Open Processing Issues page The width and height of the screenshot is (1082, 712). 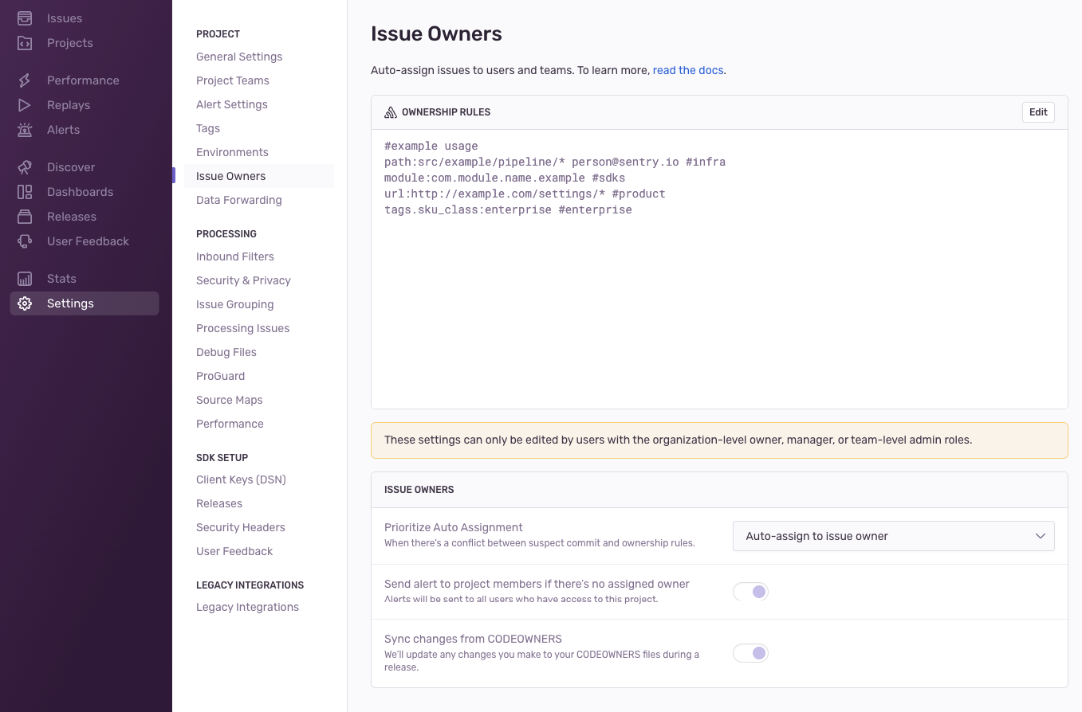tap(243, 328)
